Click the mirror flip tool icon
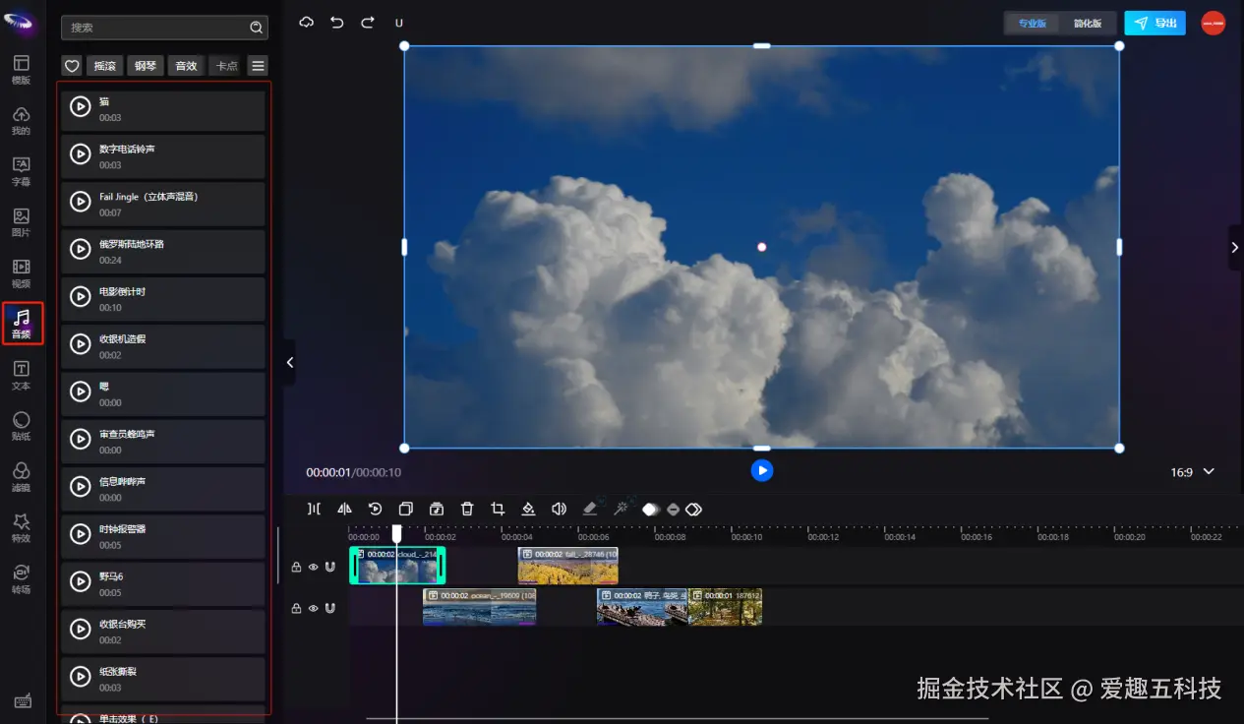This screenshot has height=724, width=1244. [x=344, y=509]
